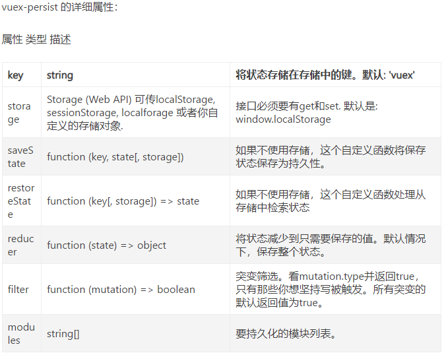This screenshot has width=446, height=355.
Task: Click the '要持久化的模块列表' description
Action: tap(287, 334)
